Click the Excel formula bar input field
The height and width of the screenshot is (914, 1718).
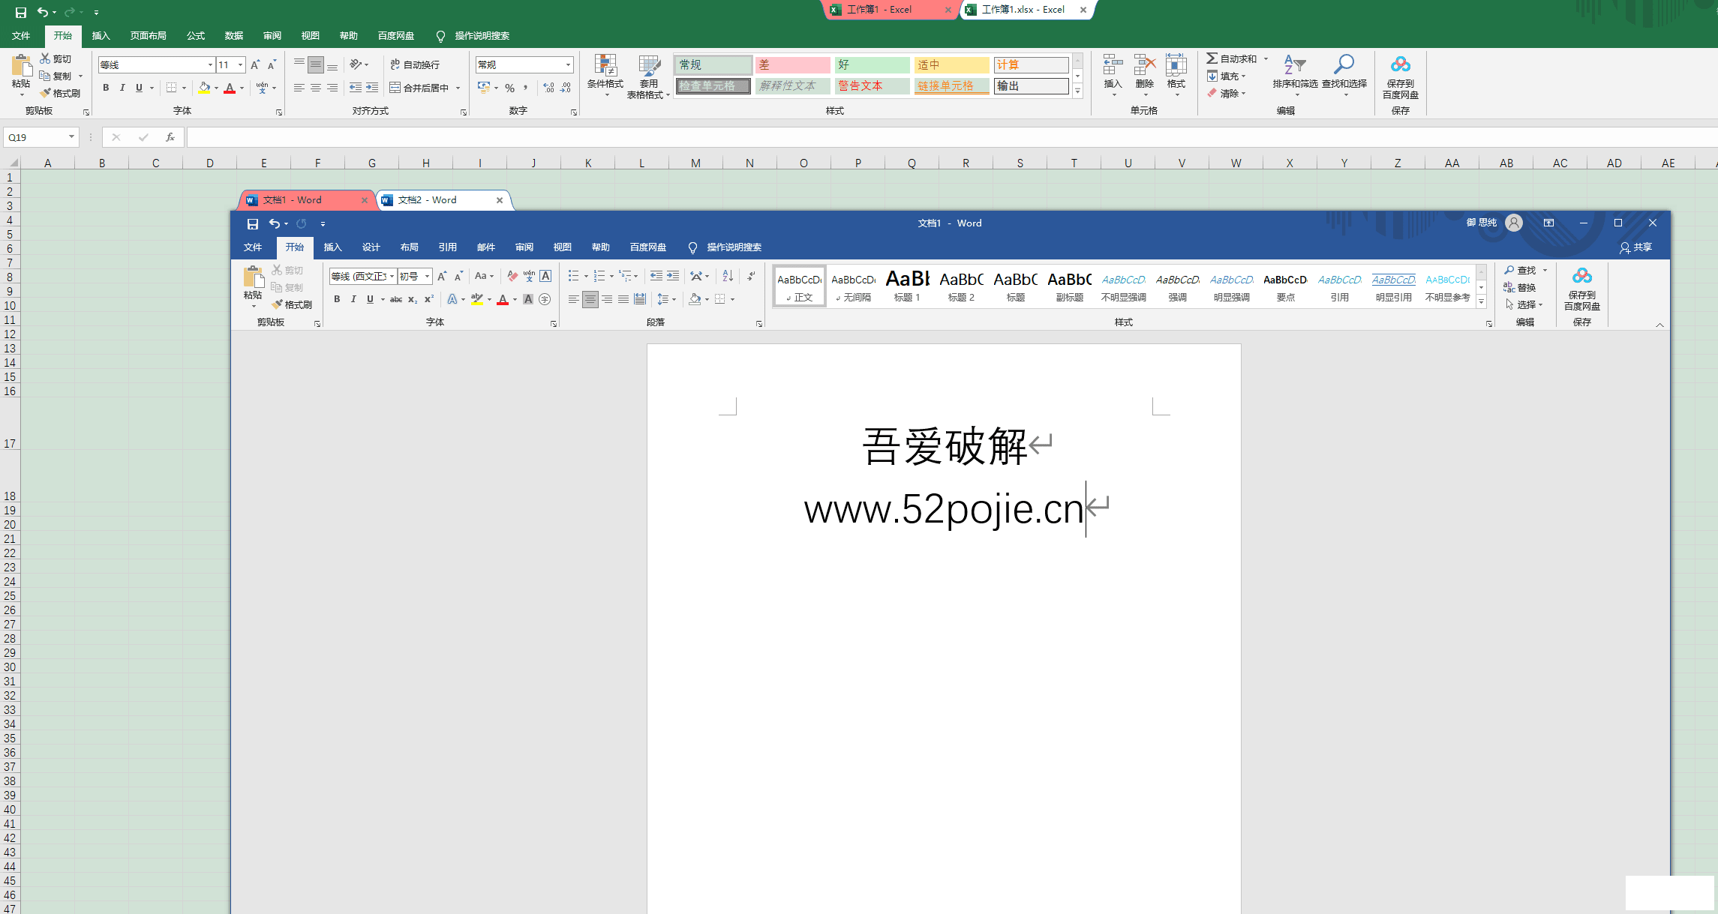click(x=951, y=137)
